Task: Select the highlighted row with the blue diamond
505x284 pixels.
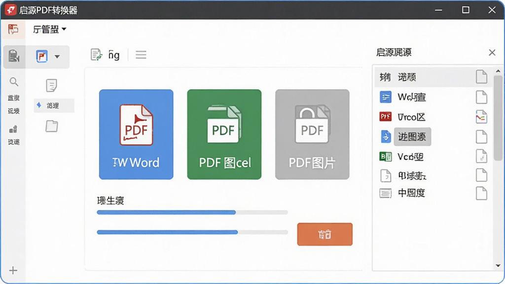Action: [54, 106]
